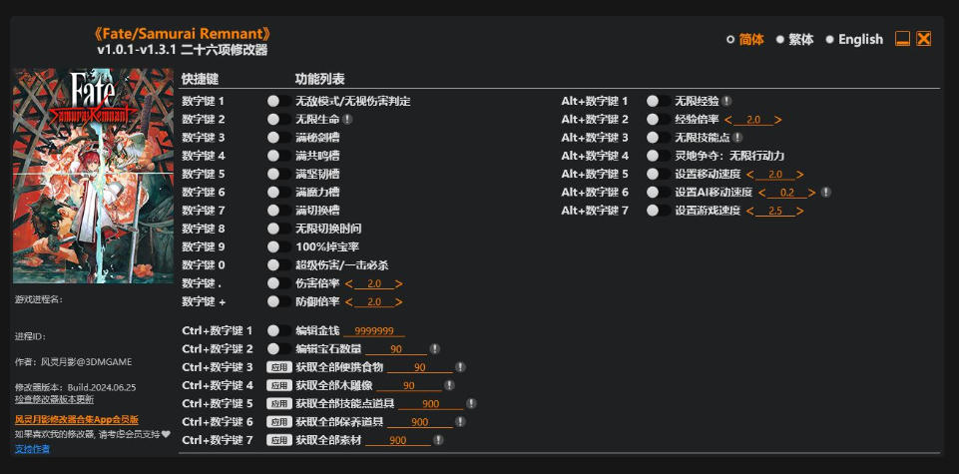Toggle 防御倍率 switch
Viewport: 959px width, 474px height.
tap(278, 301)
